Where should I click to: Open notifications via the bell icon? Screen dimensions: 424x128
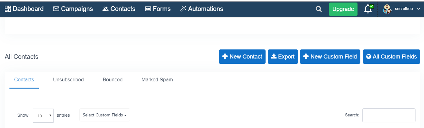(x=368, y=9)
